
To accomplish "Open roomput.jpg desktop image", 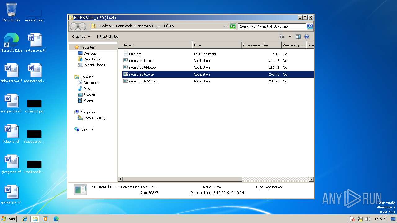I will 34,106.
